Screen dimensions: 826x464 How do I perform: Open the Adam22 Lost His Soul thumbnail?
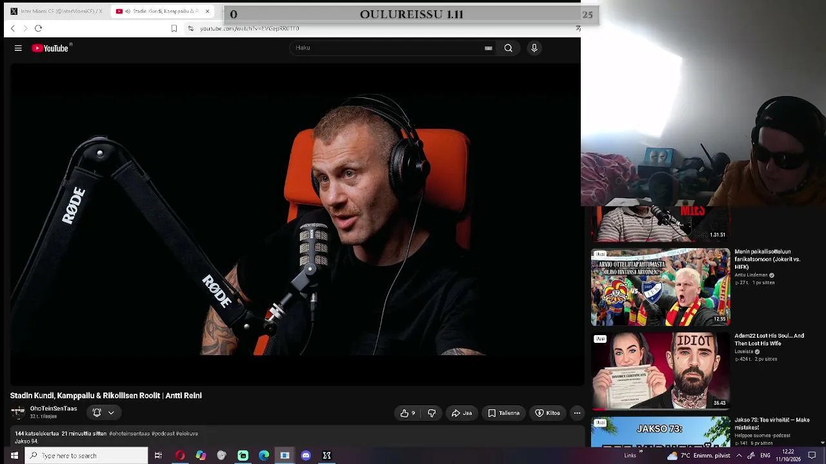coord(660,371)
